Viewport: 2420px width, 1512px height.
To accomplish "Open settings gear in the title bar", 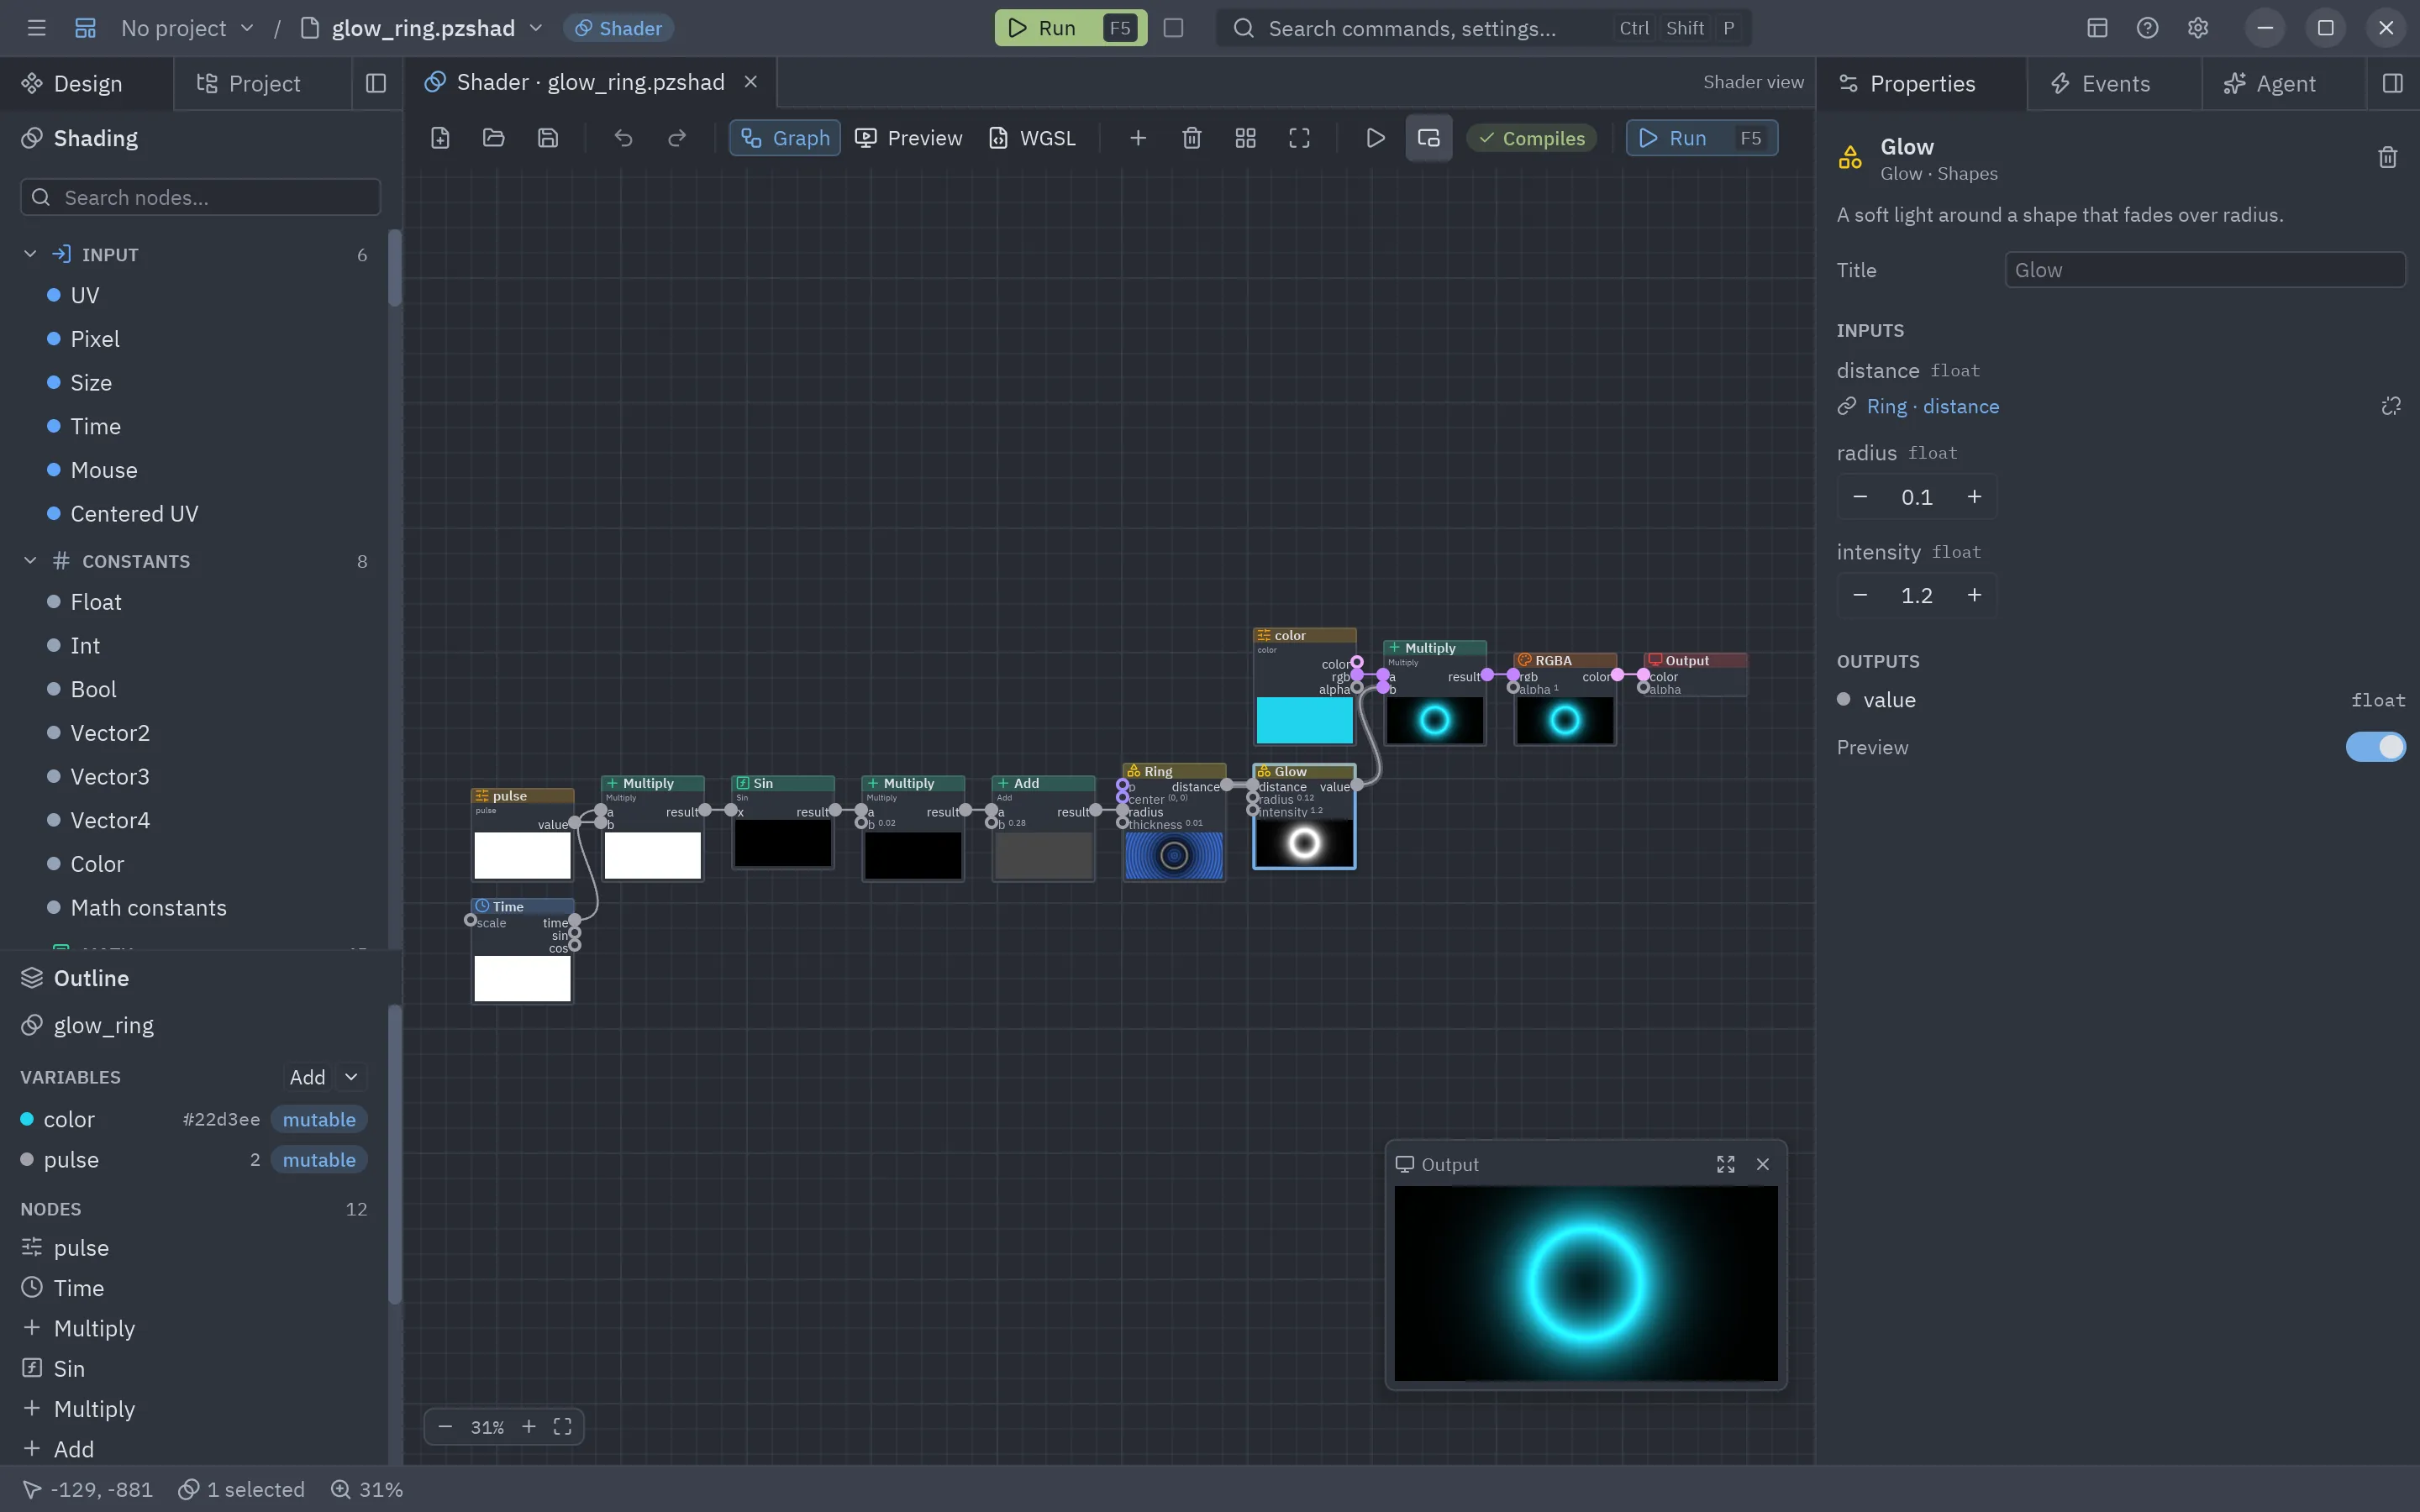I will tap(2198, 28).
